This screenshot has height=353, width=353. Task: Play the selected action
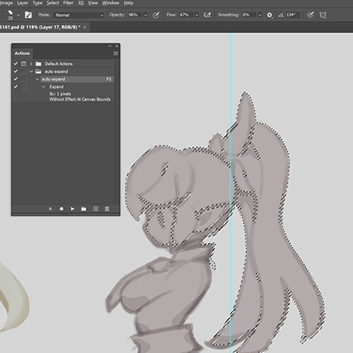click(73, 209)
